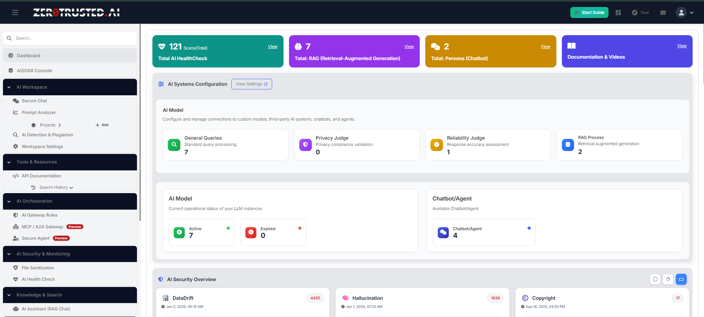Click the Chatbot/Agent chat bubbles icon
Screen dimensions: 704x317
click(x=443, y=232)
